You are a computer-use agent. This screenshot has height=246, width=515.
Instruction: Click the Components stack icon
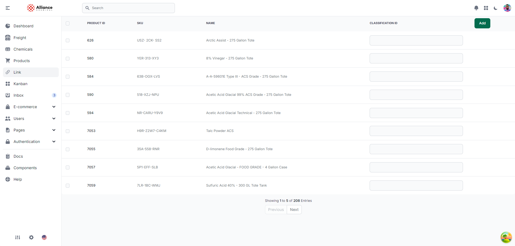tap(8, 168)
